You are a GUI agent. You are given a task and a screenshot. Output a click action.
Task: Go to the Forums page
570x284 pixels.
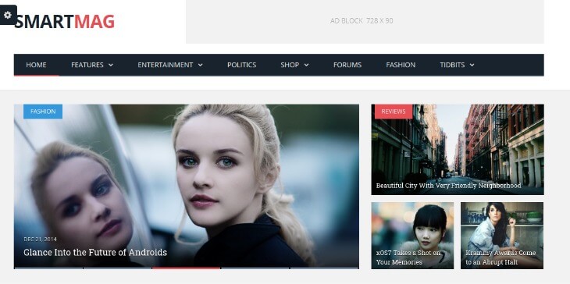pos(347,65)
